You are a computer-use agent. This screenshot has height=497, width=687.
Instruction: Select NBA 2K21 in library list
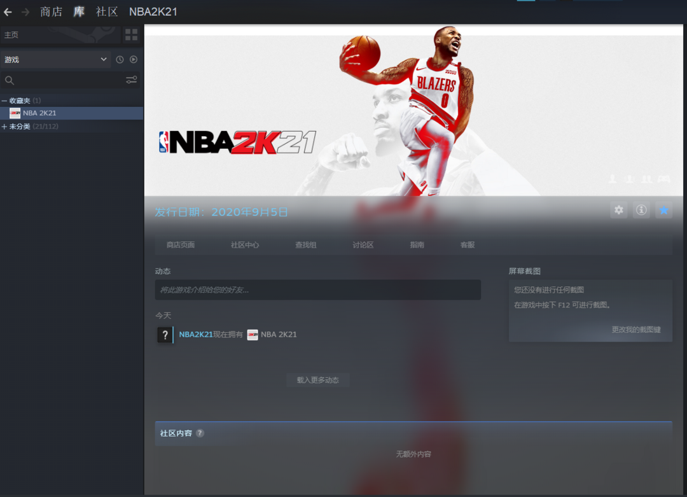39,113
